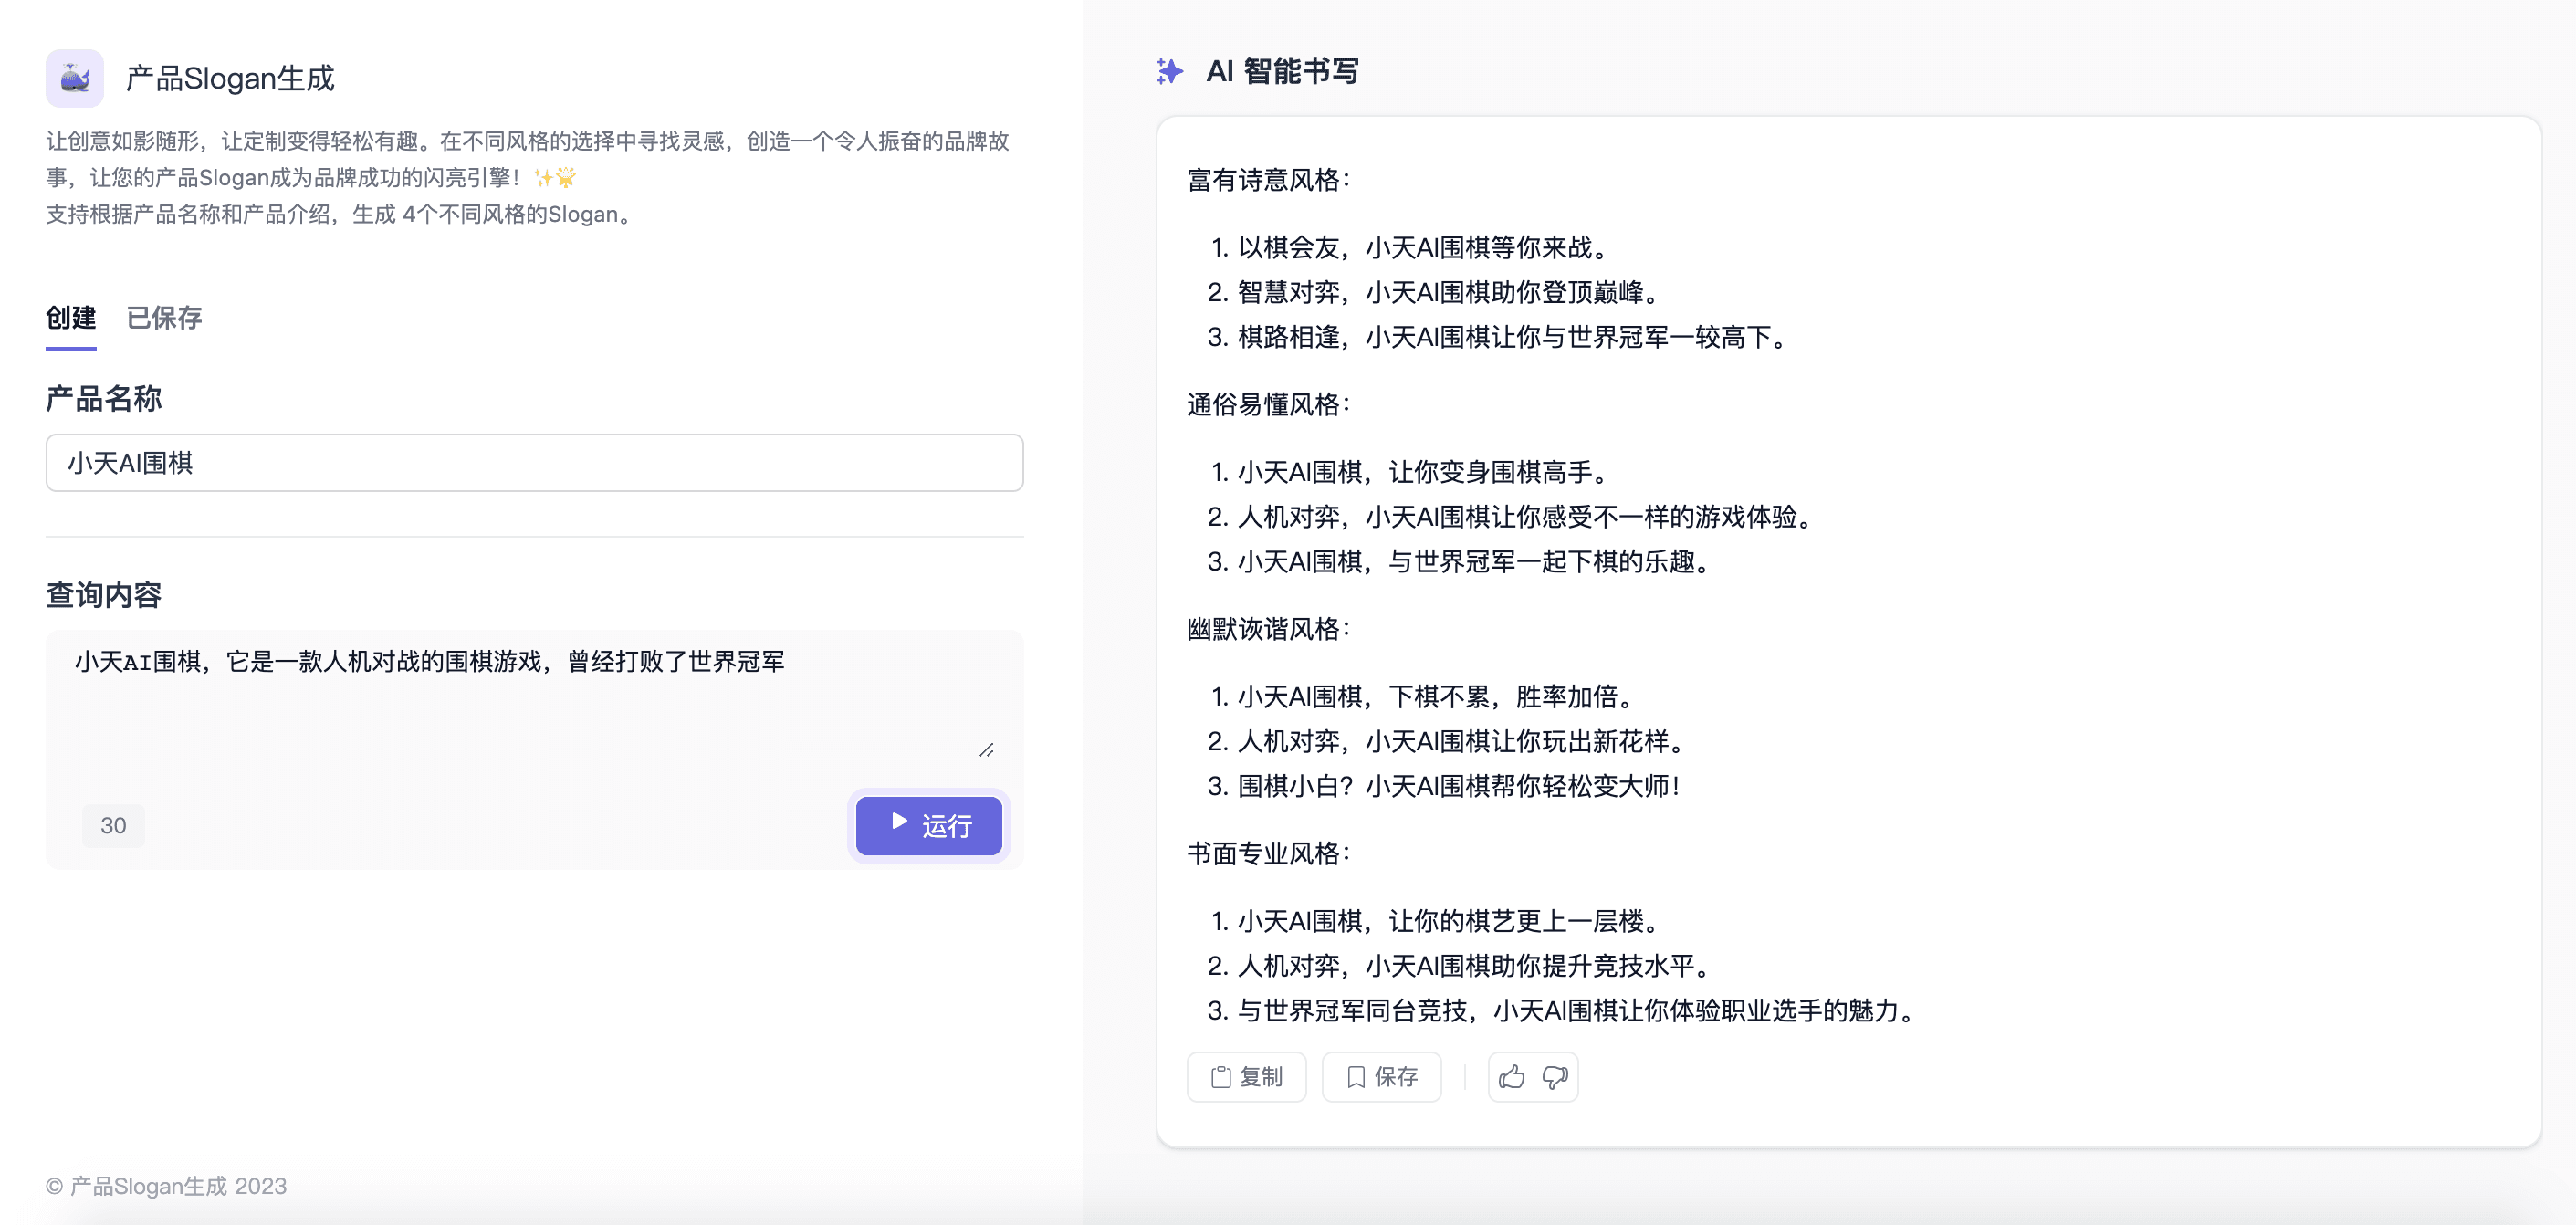The width and height of the screenshot is (2576, 1225).
Task: Select the 创建 tab
Action: 71,317
